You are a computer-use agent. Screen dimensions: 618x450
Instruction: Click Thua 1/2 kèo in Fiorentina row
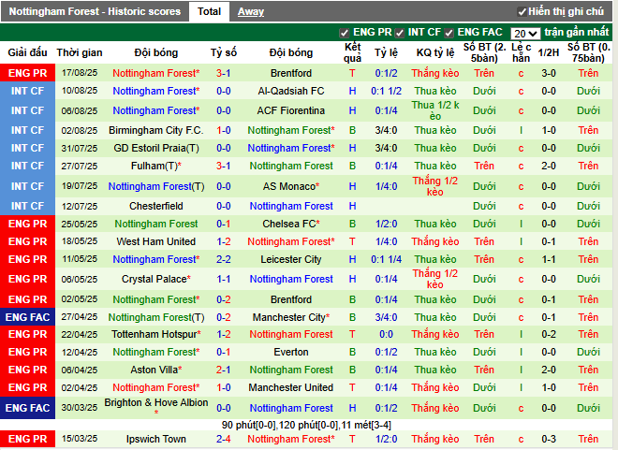point(435,110)
